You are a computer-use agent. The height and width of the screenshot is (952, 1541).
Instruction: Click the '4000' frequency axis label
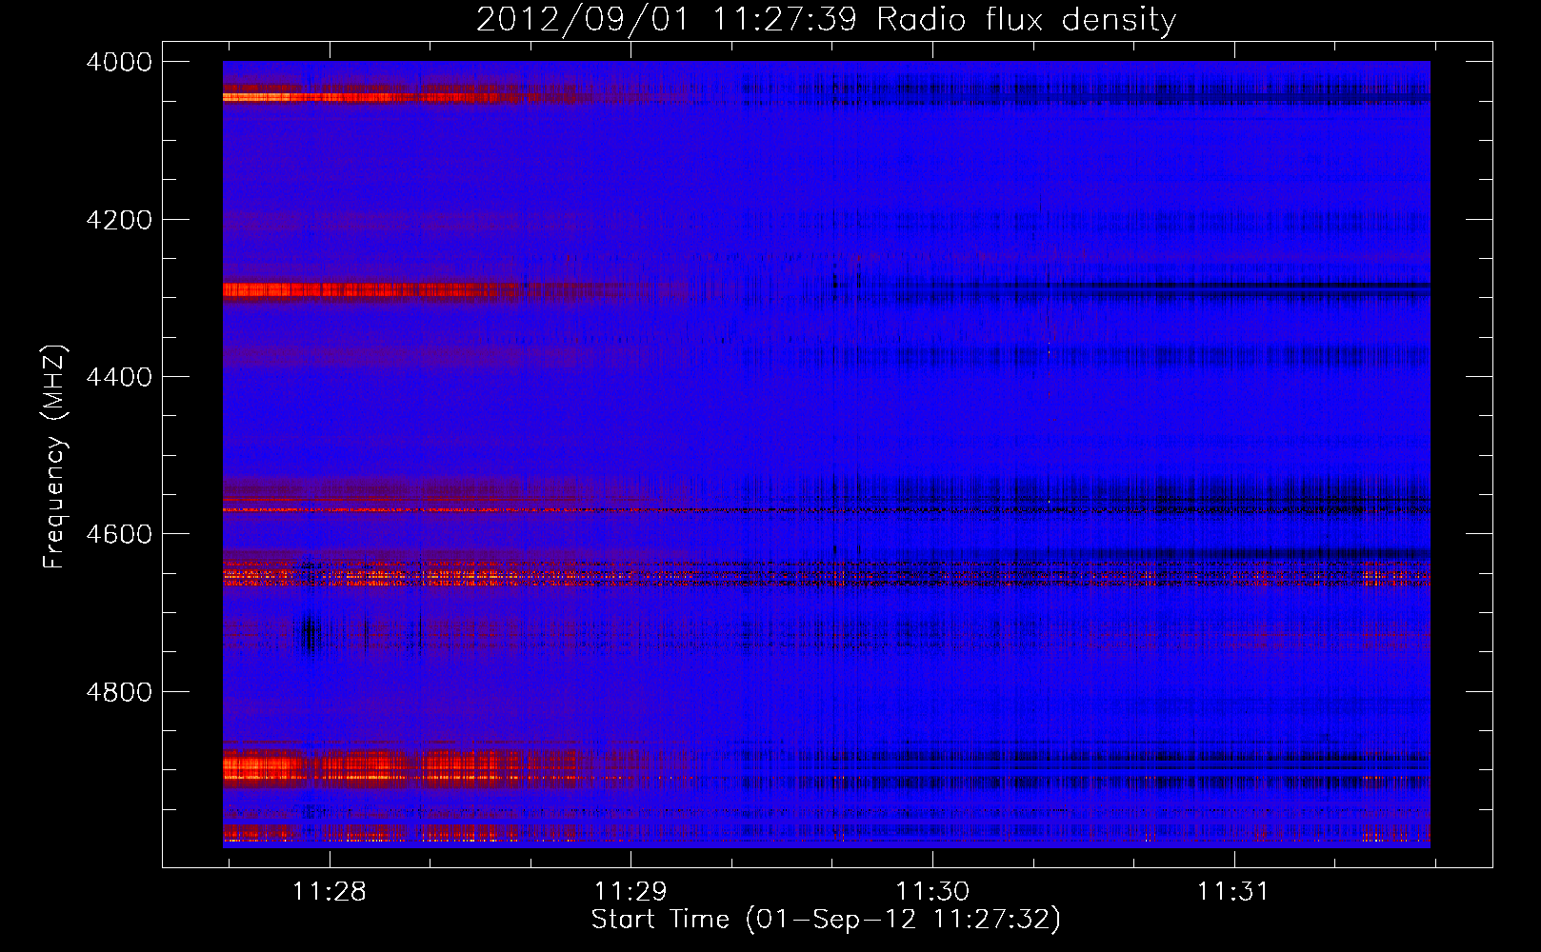(x=119, y=62)
